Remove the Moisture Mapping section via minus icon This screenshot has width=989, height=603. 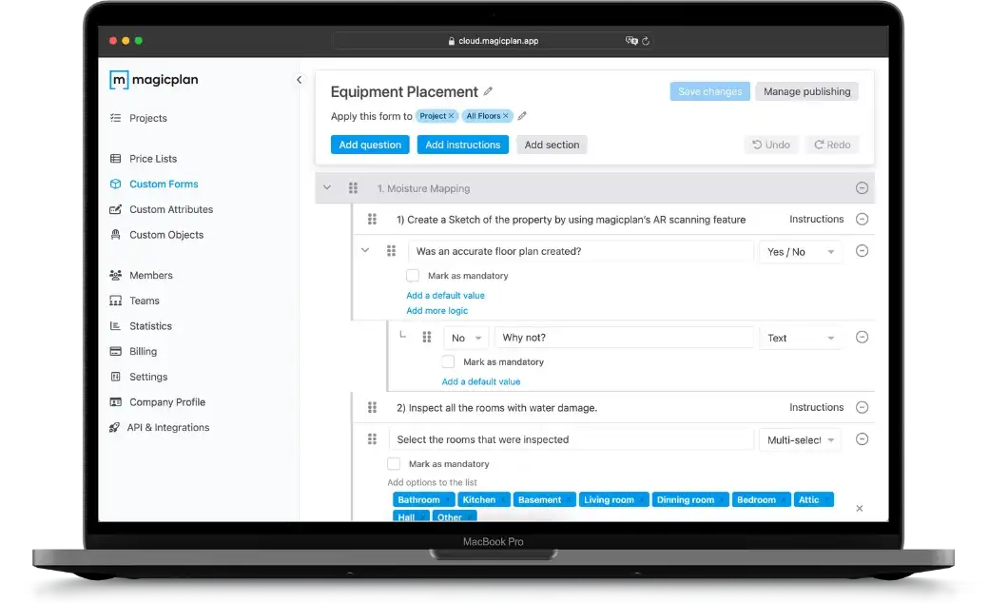coord(863,187)
